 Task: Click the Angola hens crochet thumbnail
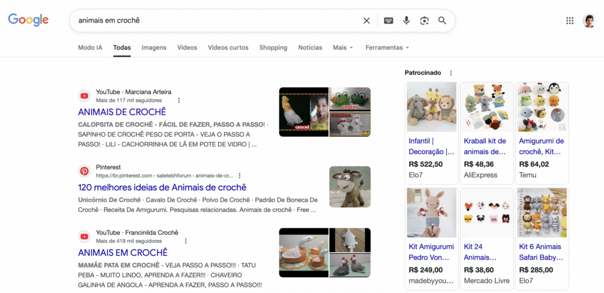click(x=350, y=265)
